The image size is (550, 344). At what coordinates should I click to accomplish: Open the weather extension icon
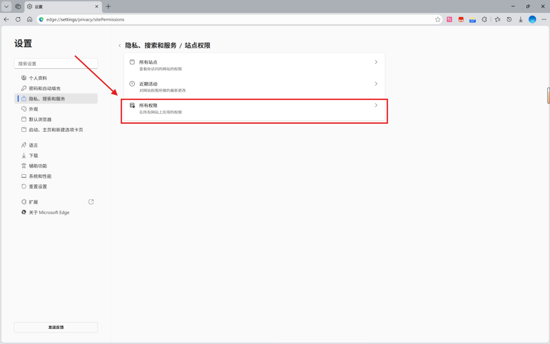(473, 19)
